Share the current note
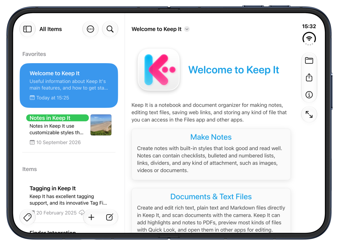Viewport: 338px width, 246px height. 309,78
